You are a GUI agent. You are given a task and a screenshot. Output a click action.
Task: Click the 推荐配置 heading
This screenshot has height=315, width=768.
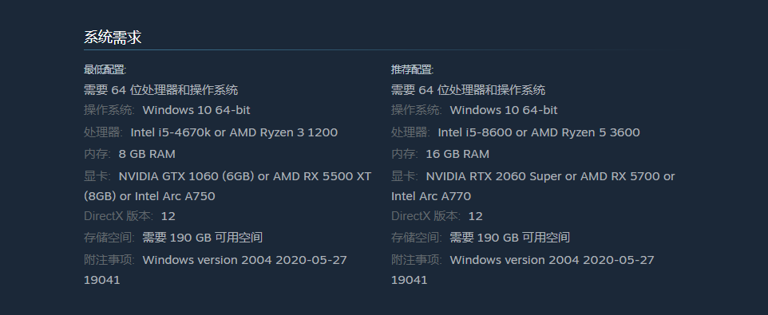pyautogui.click(x=412, y=69)
